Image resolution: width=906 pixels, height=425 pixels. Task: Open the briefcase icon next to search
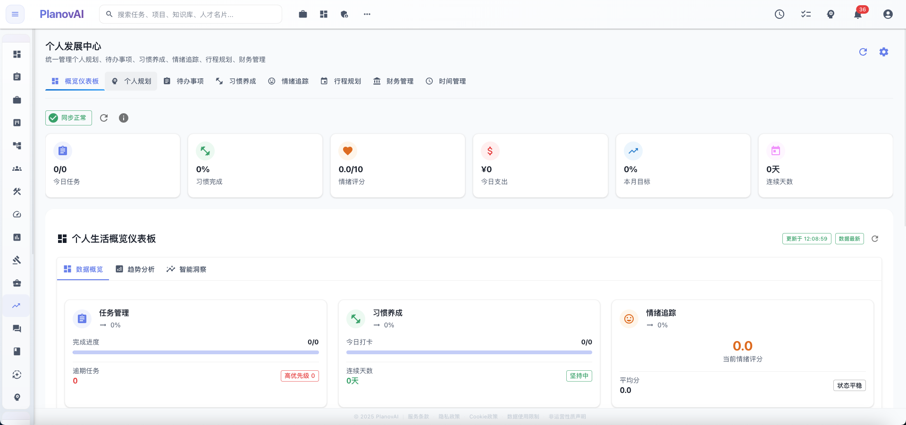point(303,14)
